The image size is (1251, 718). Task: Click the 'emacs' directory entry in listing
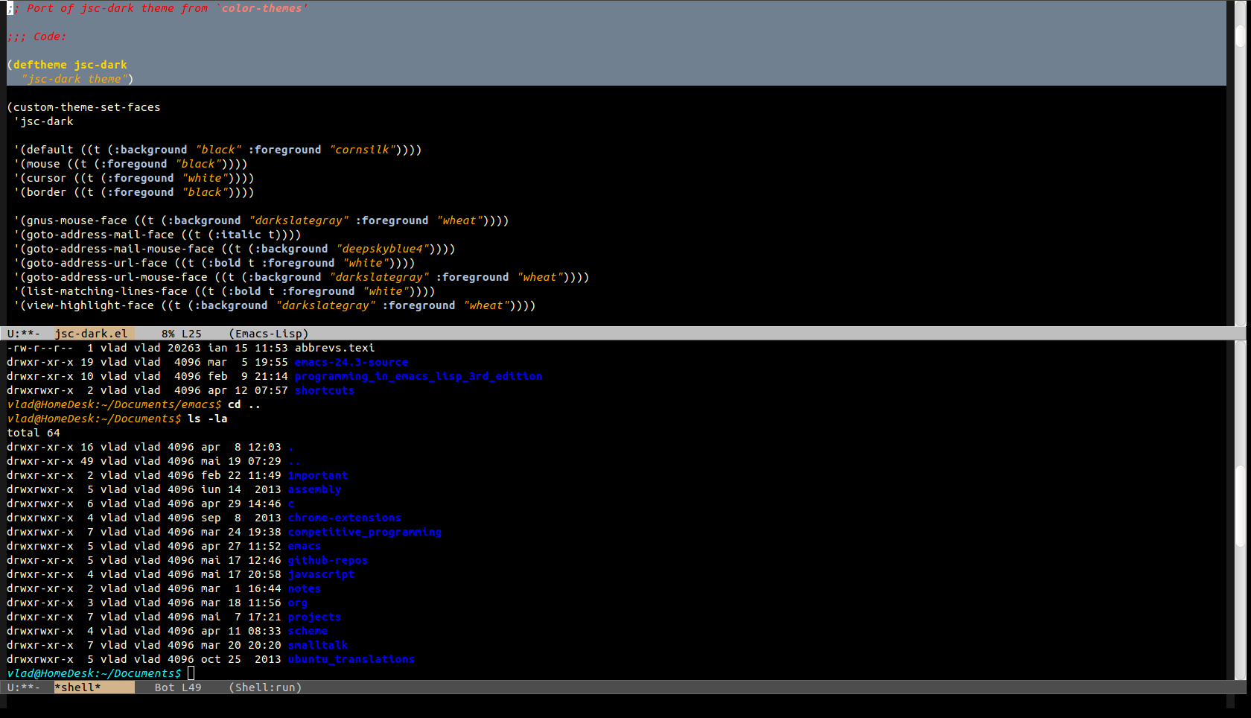pyautogui.click(x=305, y=546)
